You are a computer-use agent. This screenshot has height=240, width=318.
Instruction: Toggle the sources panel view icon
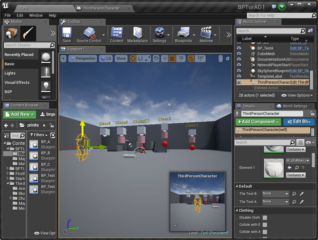[x=6, y=135]
